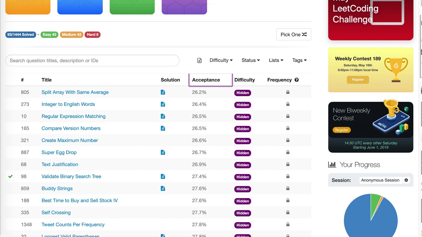Toggle hidden difficulty for Regular Expression Matching

pos(243,117)
